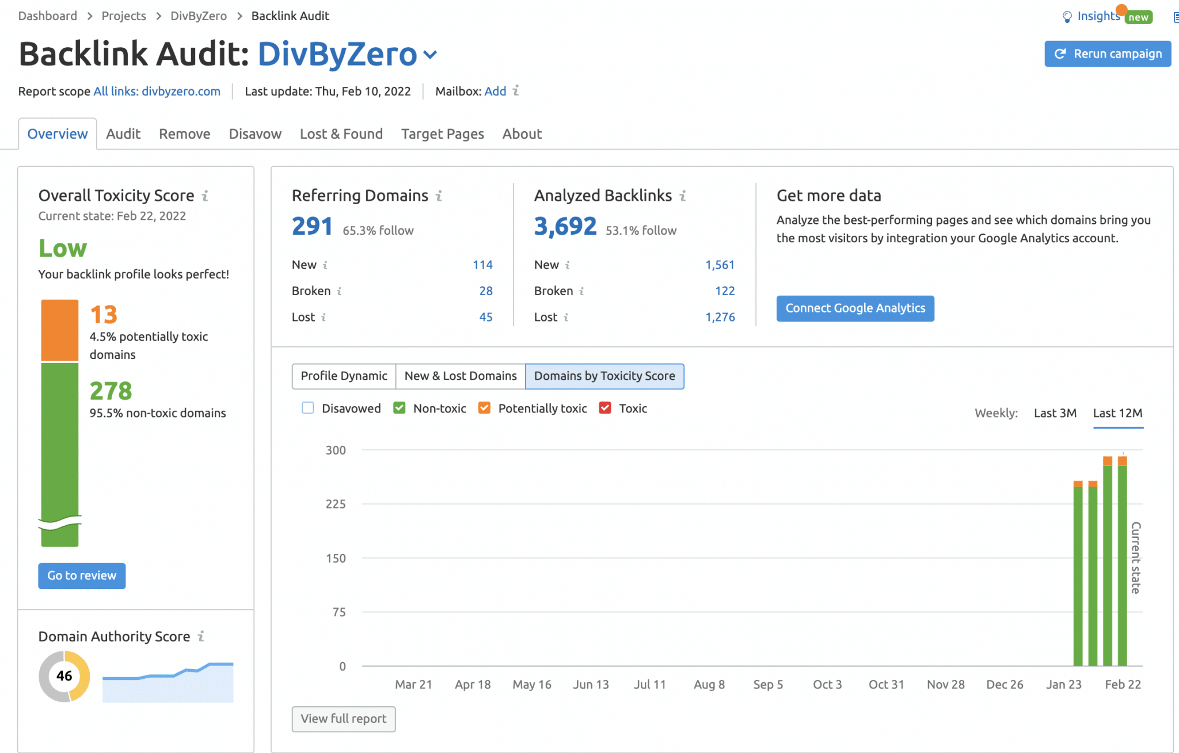Open the DivByZero breadcrumb link
Viewport: 1179px width, 753px height.
tap(199, 16)
